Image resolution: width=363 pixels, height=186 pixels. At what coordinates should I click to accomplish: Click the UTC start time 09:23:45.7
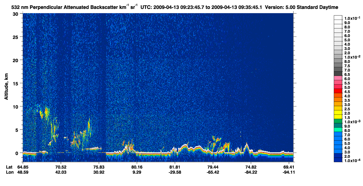[x=189, y=7]
